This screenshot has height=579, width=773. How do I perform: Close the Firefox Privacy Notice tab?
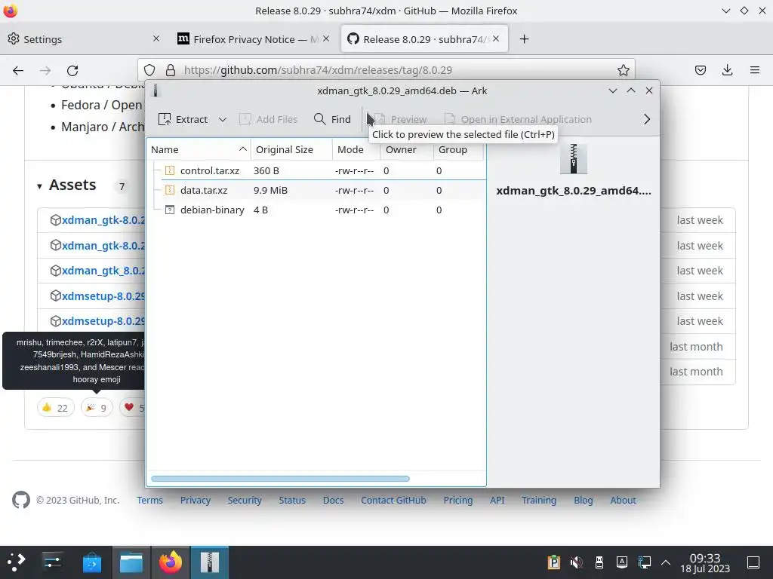(x=326, y=38)
